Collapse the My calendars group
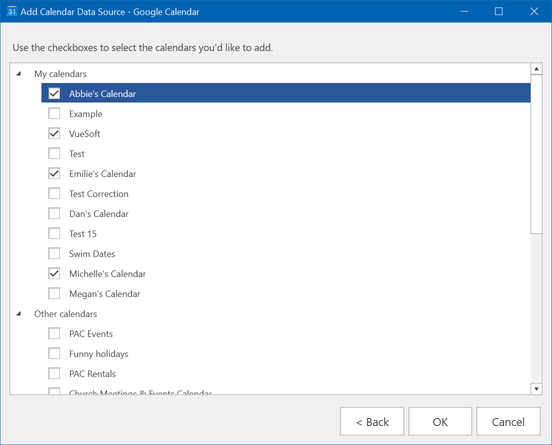The height and width of the screenshot is (445, 552). pyautogui.click(x=18, y=73)
